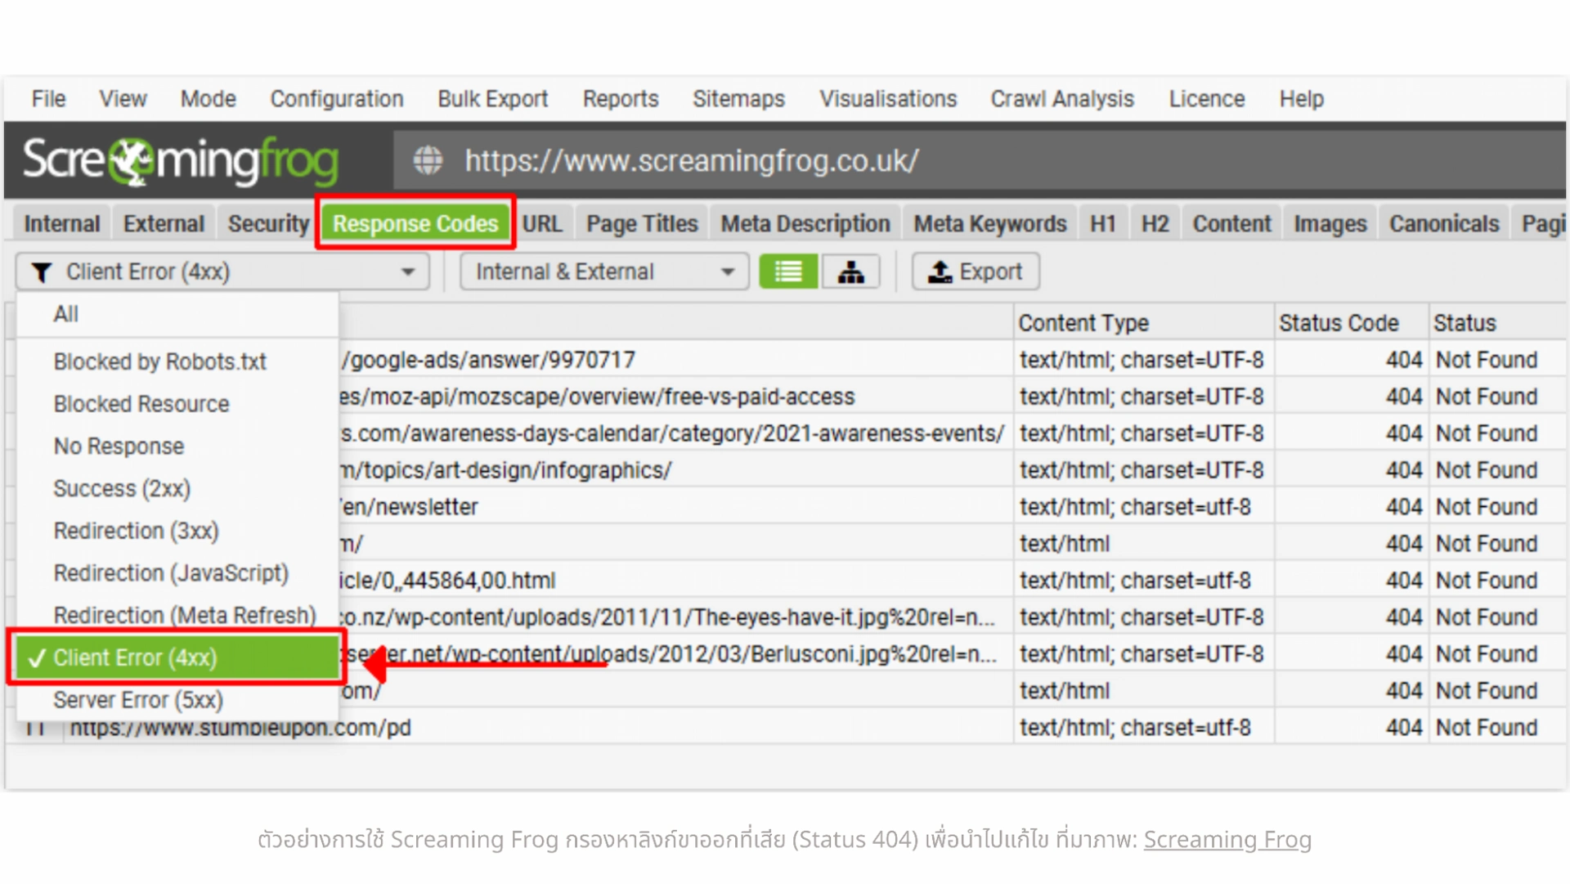Choose Success (2xx) filter option

[177, 489]
